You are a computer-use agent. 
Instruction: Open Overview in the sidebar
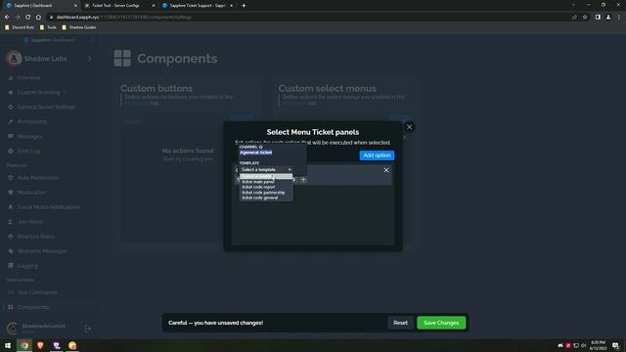28,78
